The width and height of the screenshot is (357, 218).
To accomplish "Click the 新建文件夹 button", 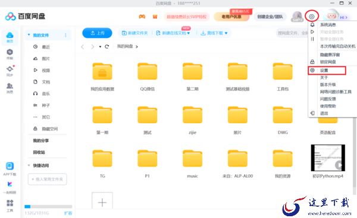I will pyautogui.click(x=135, y=33).
